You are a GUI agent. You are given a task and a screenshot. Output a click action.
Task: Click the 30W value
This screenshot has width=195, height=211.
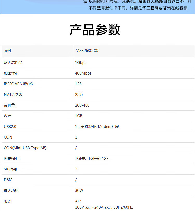79,190
